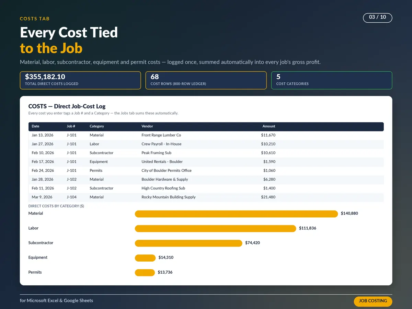Click the for Microsoft Excel & Google Sheets text
This screenshot has height=309, width=412.
pos(57,300)
